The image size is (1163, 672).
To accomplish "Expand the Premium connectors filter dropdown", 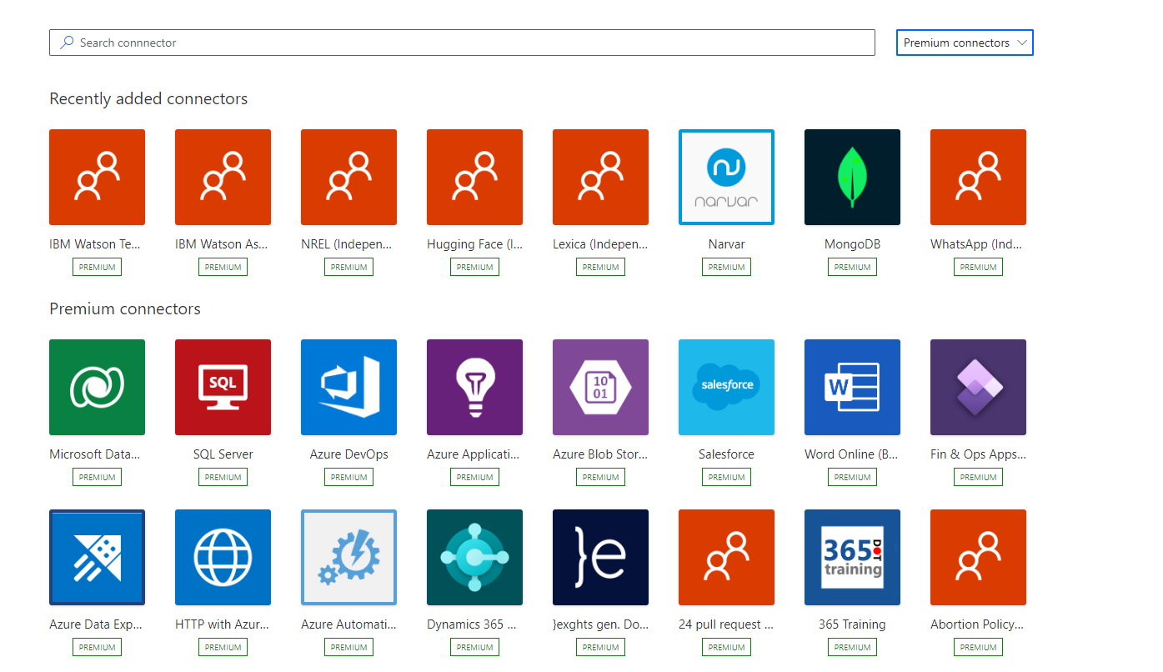I will pyautogui.click(x=965, y=43).
